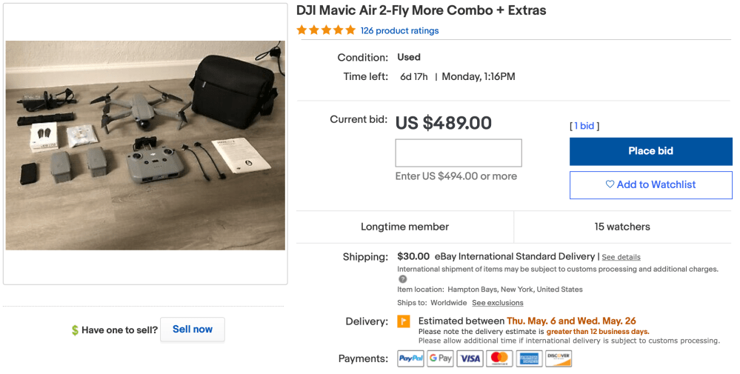Click the Mastercard payment icon
Image resolution: width=740 pixels, height=374 pixels.
coord(499,358)
